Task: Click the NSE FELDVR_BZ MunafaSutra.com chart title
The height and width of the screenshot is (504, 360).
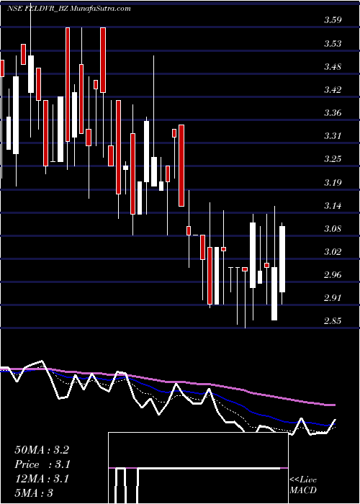Action: pyautogui.click(x=68, y=9)
